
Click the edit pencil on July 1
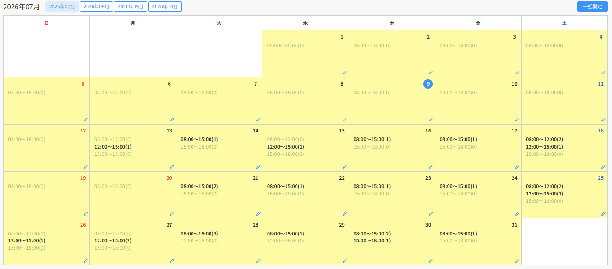[344, 73]
